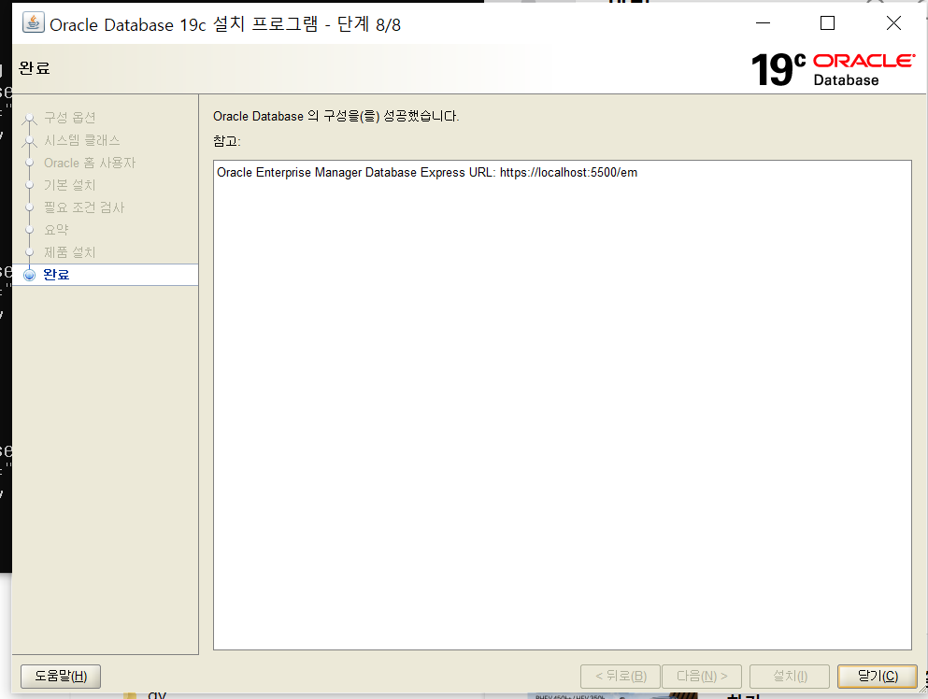Screen dimensions: 928x699
Task: Click the Java icon in title bar
Action: click(x=33, y=22)
